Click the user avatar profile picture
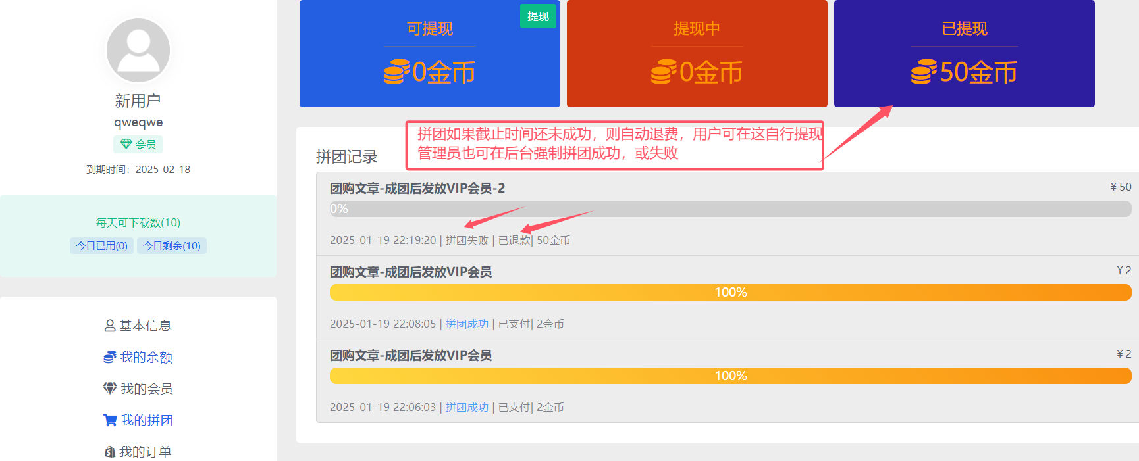 pos(138,51)
